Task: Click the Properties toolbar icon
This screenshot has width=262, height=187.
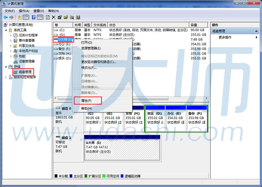Action: 60,17
